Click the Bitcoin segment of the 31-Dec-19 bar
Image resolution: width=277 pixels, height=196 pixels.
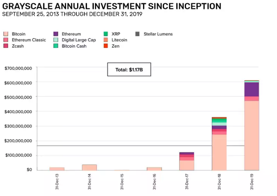tap(252, 135)
